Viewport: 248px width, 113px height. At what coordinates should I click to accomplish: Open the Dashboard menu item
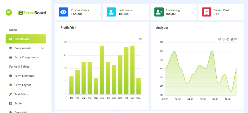(26, 39)
